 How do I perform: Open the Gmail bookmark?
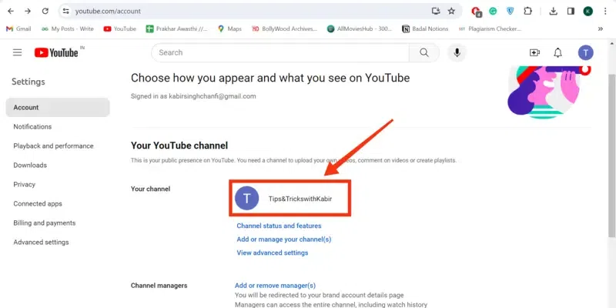tap(18, 28)
